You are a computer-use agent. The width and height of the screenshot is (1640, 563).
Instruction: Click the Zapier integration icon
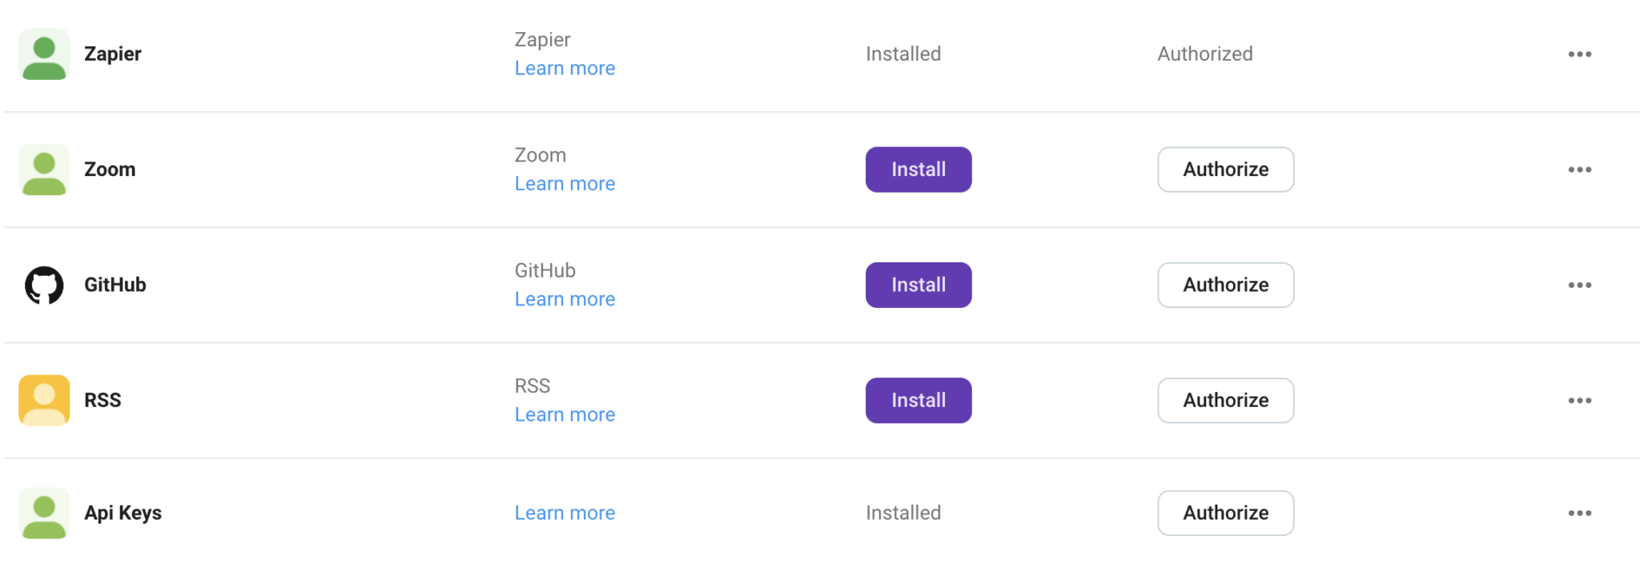point(45,54)
